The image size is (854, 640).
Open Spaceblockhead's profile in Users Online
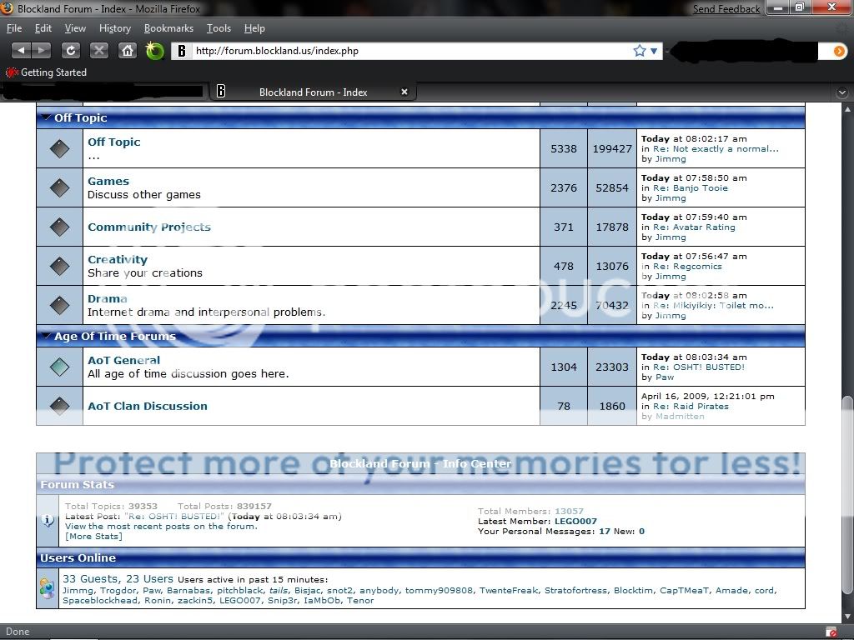point(100,601)
